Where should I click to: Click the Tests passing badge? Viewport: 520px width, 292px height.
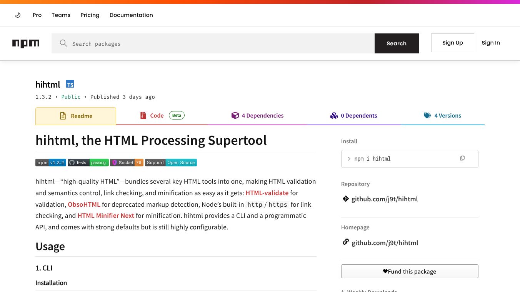[88, 163]
